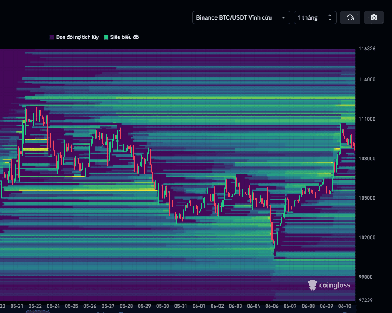Click the 102000 price axis label
The width and height of the screenshot is (392, 313).
367,238
